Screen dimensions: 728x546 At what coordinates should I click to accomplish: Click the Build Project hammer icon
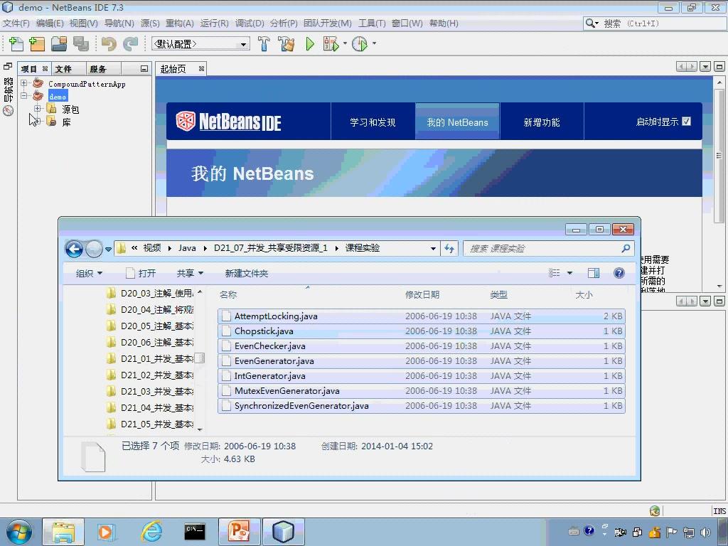264,44
